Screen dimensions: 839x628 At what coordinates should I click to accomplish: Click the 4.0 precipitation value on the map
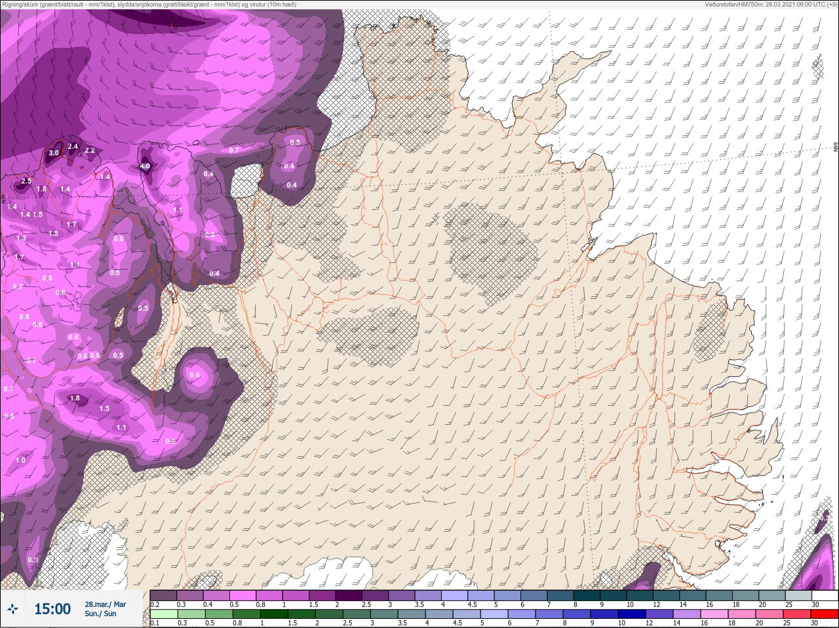click(x=146, y=166)
